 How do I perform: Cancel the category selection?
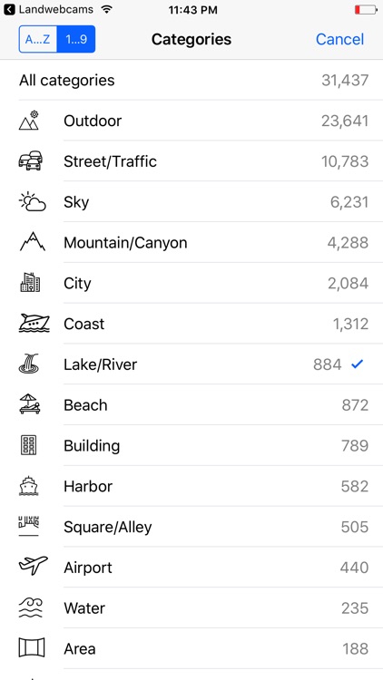tap(339, 40)
